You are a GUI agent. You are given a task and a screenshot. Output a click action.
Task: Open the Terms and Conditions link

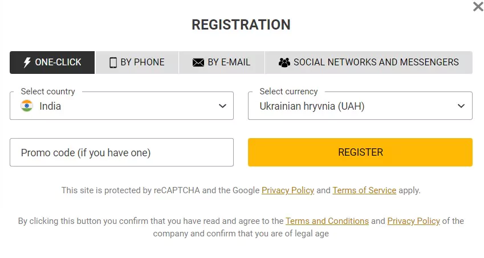[x=327, y=221]
